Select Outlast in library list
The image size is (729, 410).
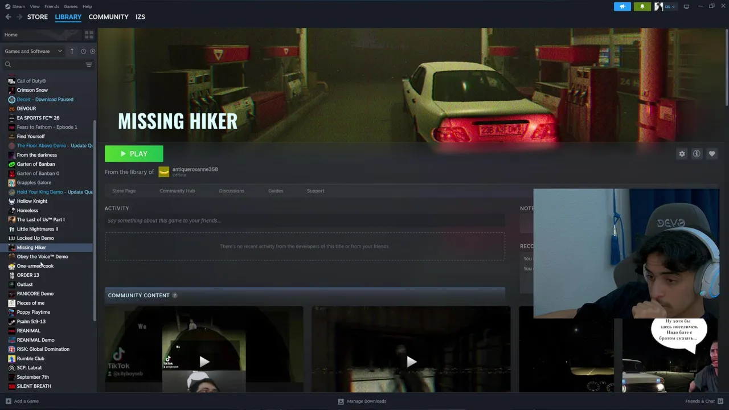24,284
